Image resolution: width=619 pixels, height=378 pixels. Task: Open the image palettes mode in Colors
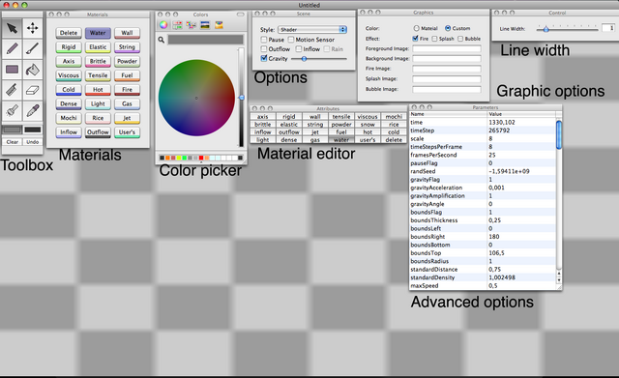point(205,25)
